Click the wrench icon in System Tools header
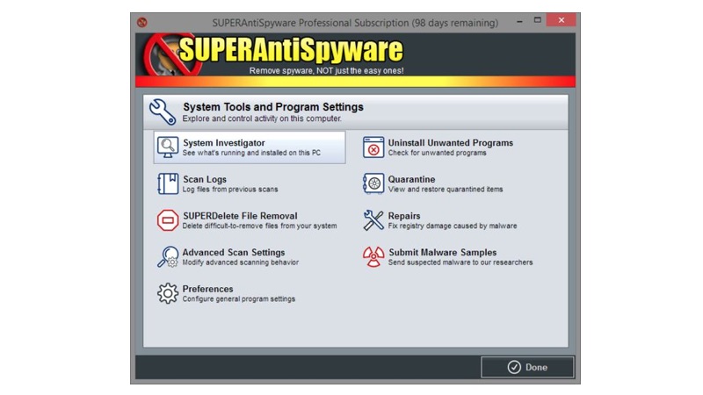The height and width of the screenshot is (395, 703). 163,111
